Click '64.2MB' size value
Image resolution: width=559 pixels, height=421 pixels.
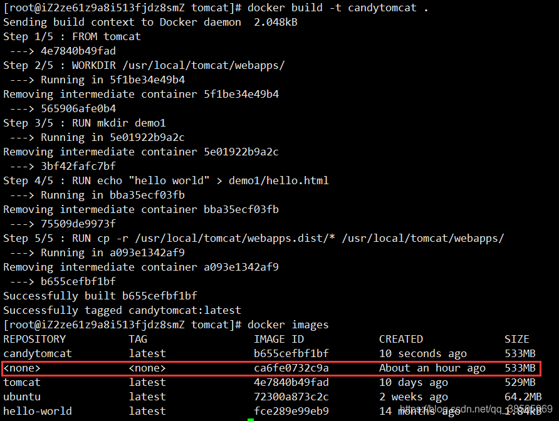pyautogui.click(x=523, y=397)
